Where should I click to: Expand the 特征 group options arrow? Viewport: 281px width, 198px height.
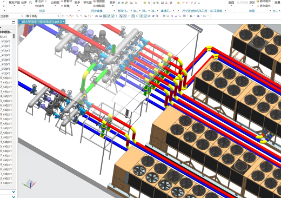click(79, 11)
